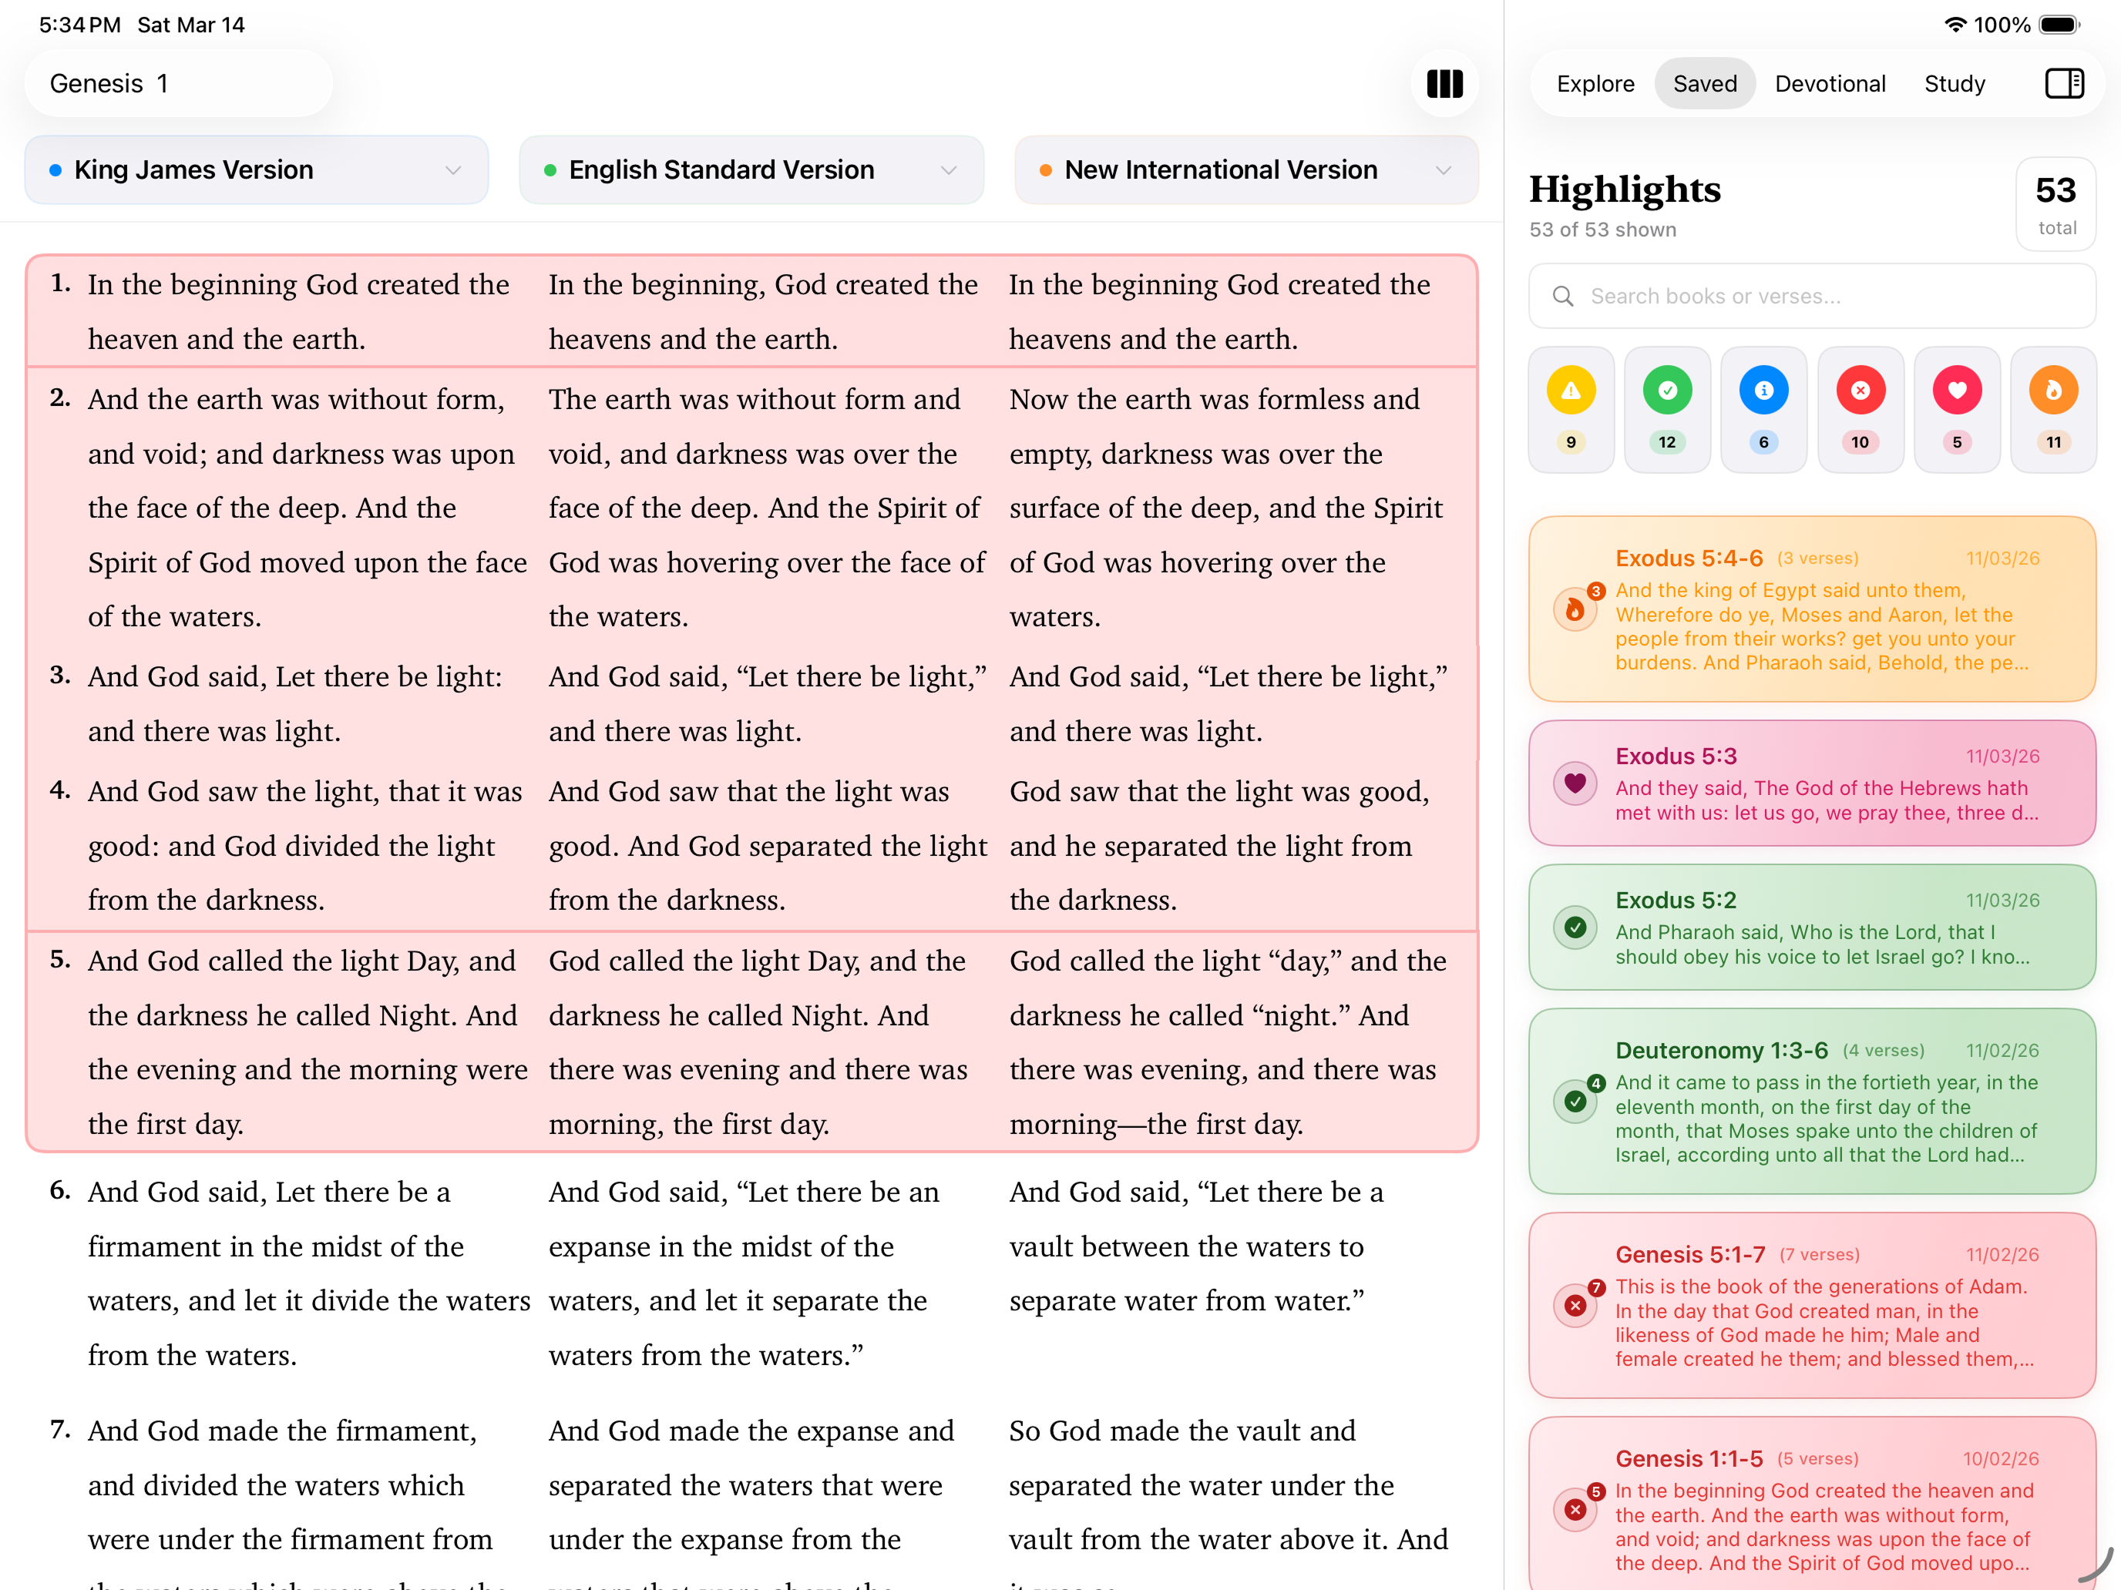
Task: Click '(4 verses)' label on Deuteronomy card
Action: (1883, 1051)
